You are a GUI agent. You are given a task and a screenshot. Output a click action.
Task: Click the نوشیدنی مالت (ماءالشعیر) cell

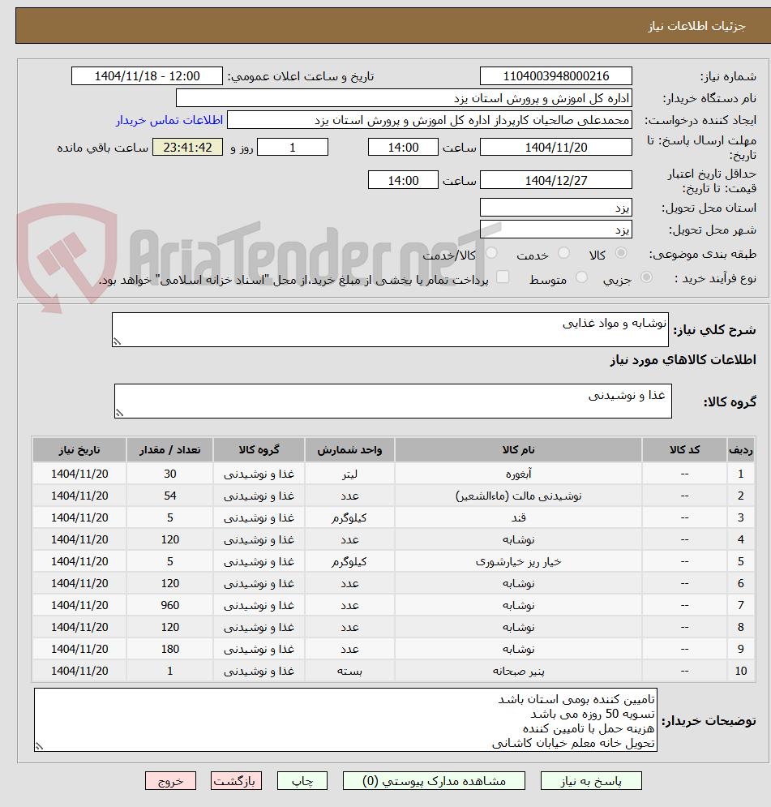tap(518, 496)
